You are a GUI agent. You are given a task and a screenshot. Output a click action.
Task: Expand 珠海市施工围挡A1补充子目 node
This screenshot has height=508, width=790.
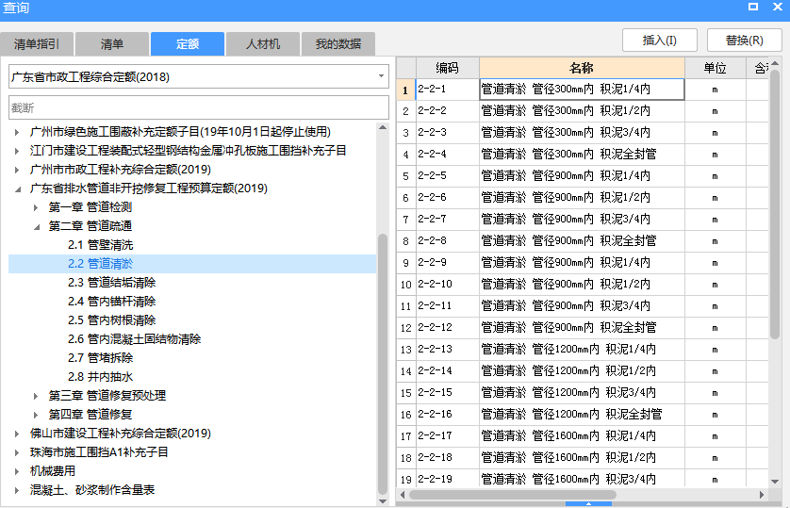17,452
